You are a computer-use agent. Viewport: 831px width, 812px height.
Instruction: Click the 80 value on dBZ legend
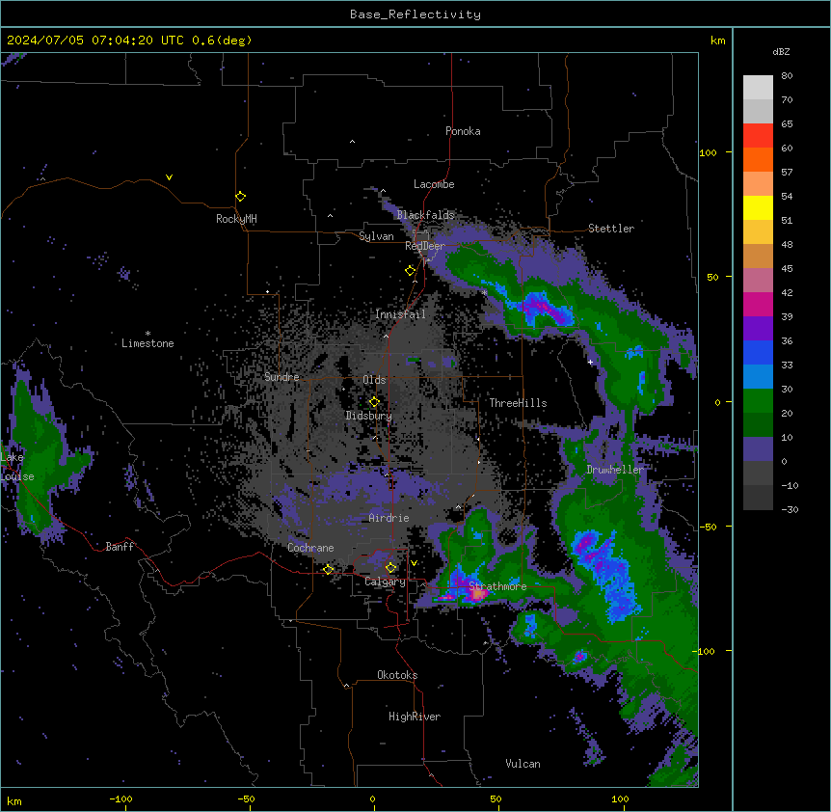(787, 76)
